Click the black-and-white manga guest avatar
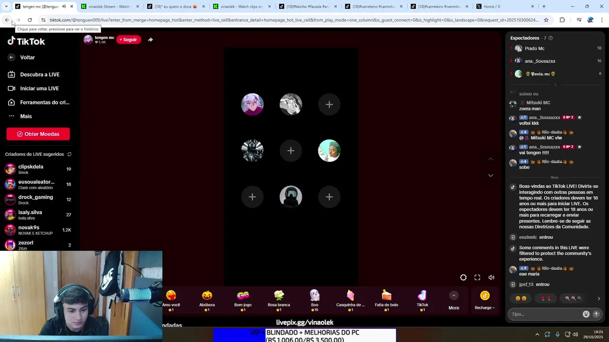The height and width of the screenshot is (342, 609). tap(291, 104)
